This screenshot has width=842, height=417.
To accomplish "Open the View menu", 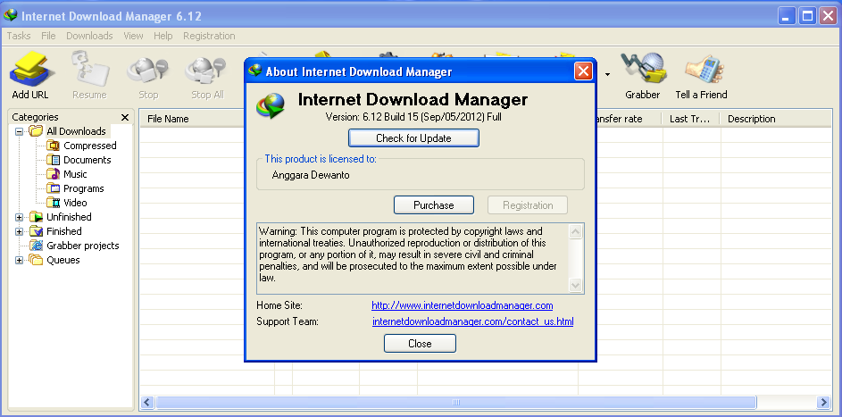I will tap(133, 36).
